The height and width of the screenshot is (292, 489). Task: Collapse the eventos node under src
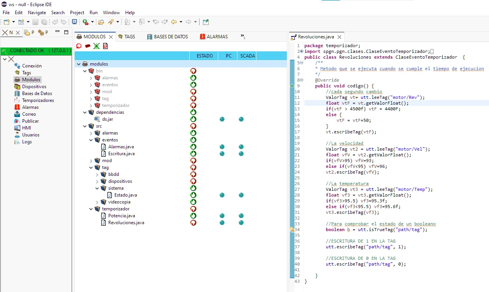tap(91, 139)
